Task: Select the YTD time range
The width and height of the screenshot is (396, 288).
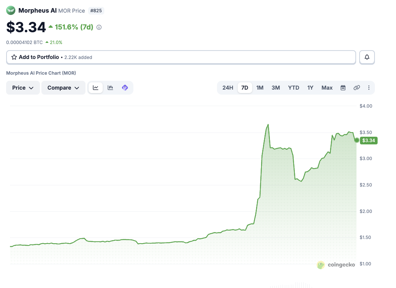Action: [x=294, y=88]
